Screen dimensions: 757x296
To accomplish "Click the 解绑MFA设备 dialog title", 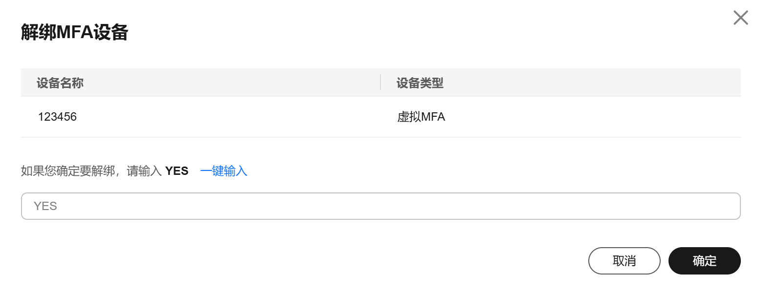I will click(x=74, y=33).
